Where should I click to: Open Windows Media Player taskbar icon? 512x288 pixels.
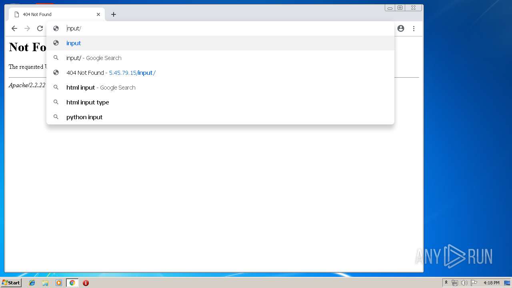[x=59, y=283]
